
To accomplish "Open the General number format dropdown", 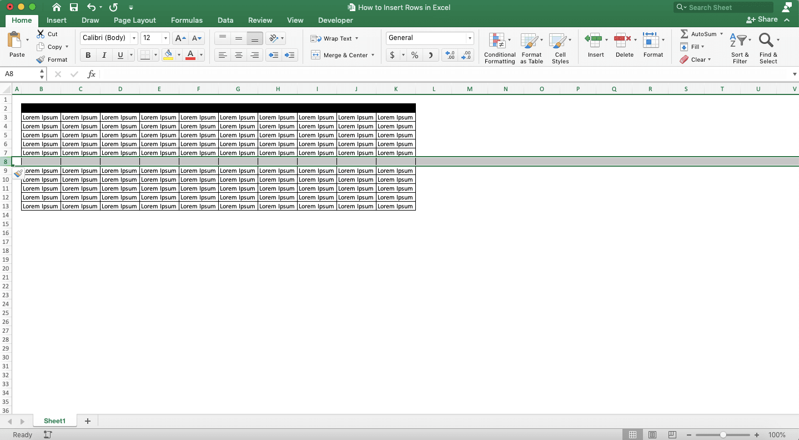I will 469,38.
